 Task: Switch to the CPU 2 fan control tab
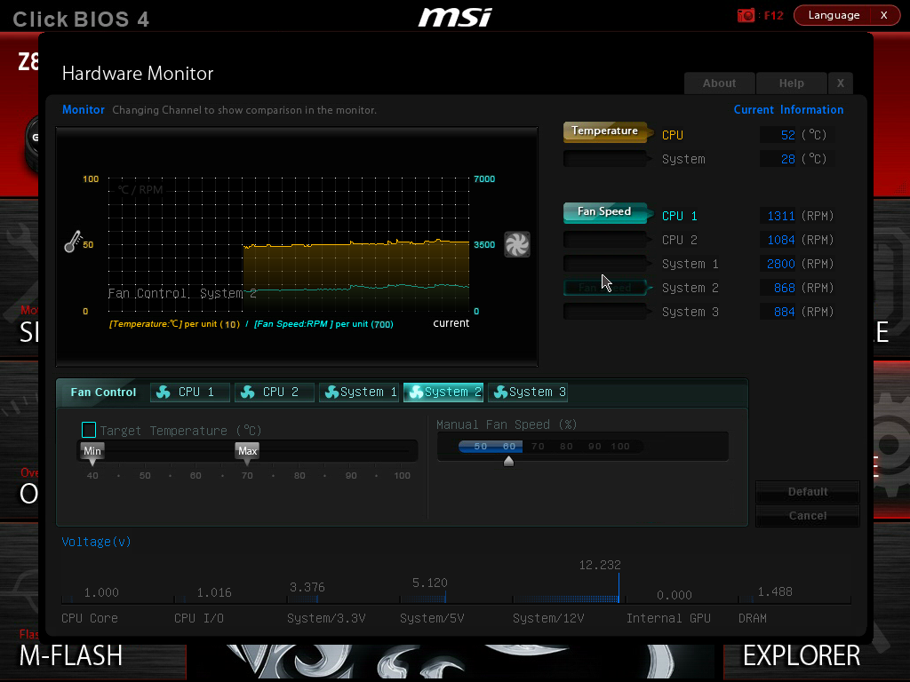tap(274, 393)
